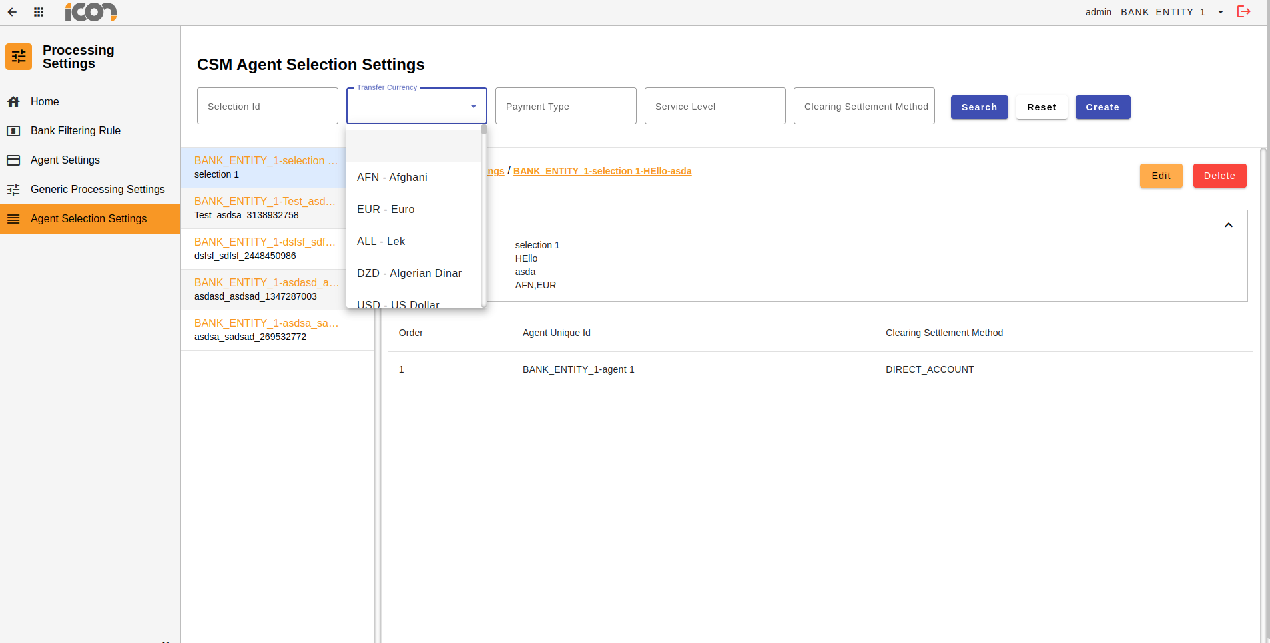
Task: Open the BANK_ENTITY_1 entity dropdown
Action: click(1220, 12)
